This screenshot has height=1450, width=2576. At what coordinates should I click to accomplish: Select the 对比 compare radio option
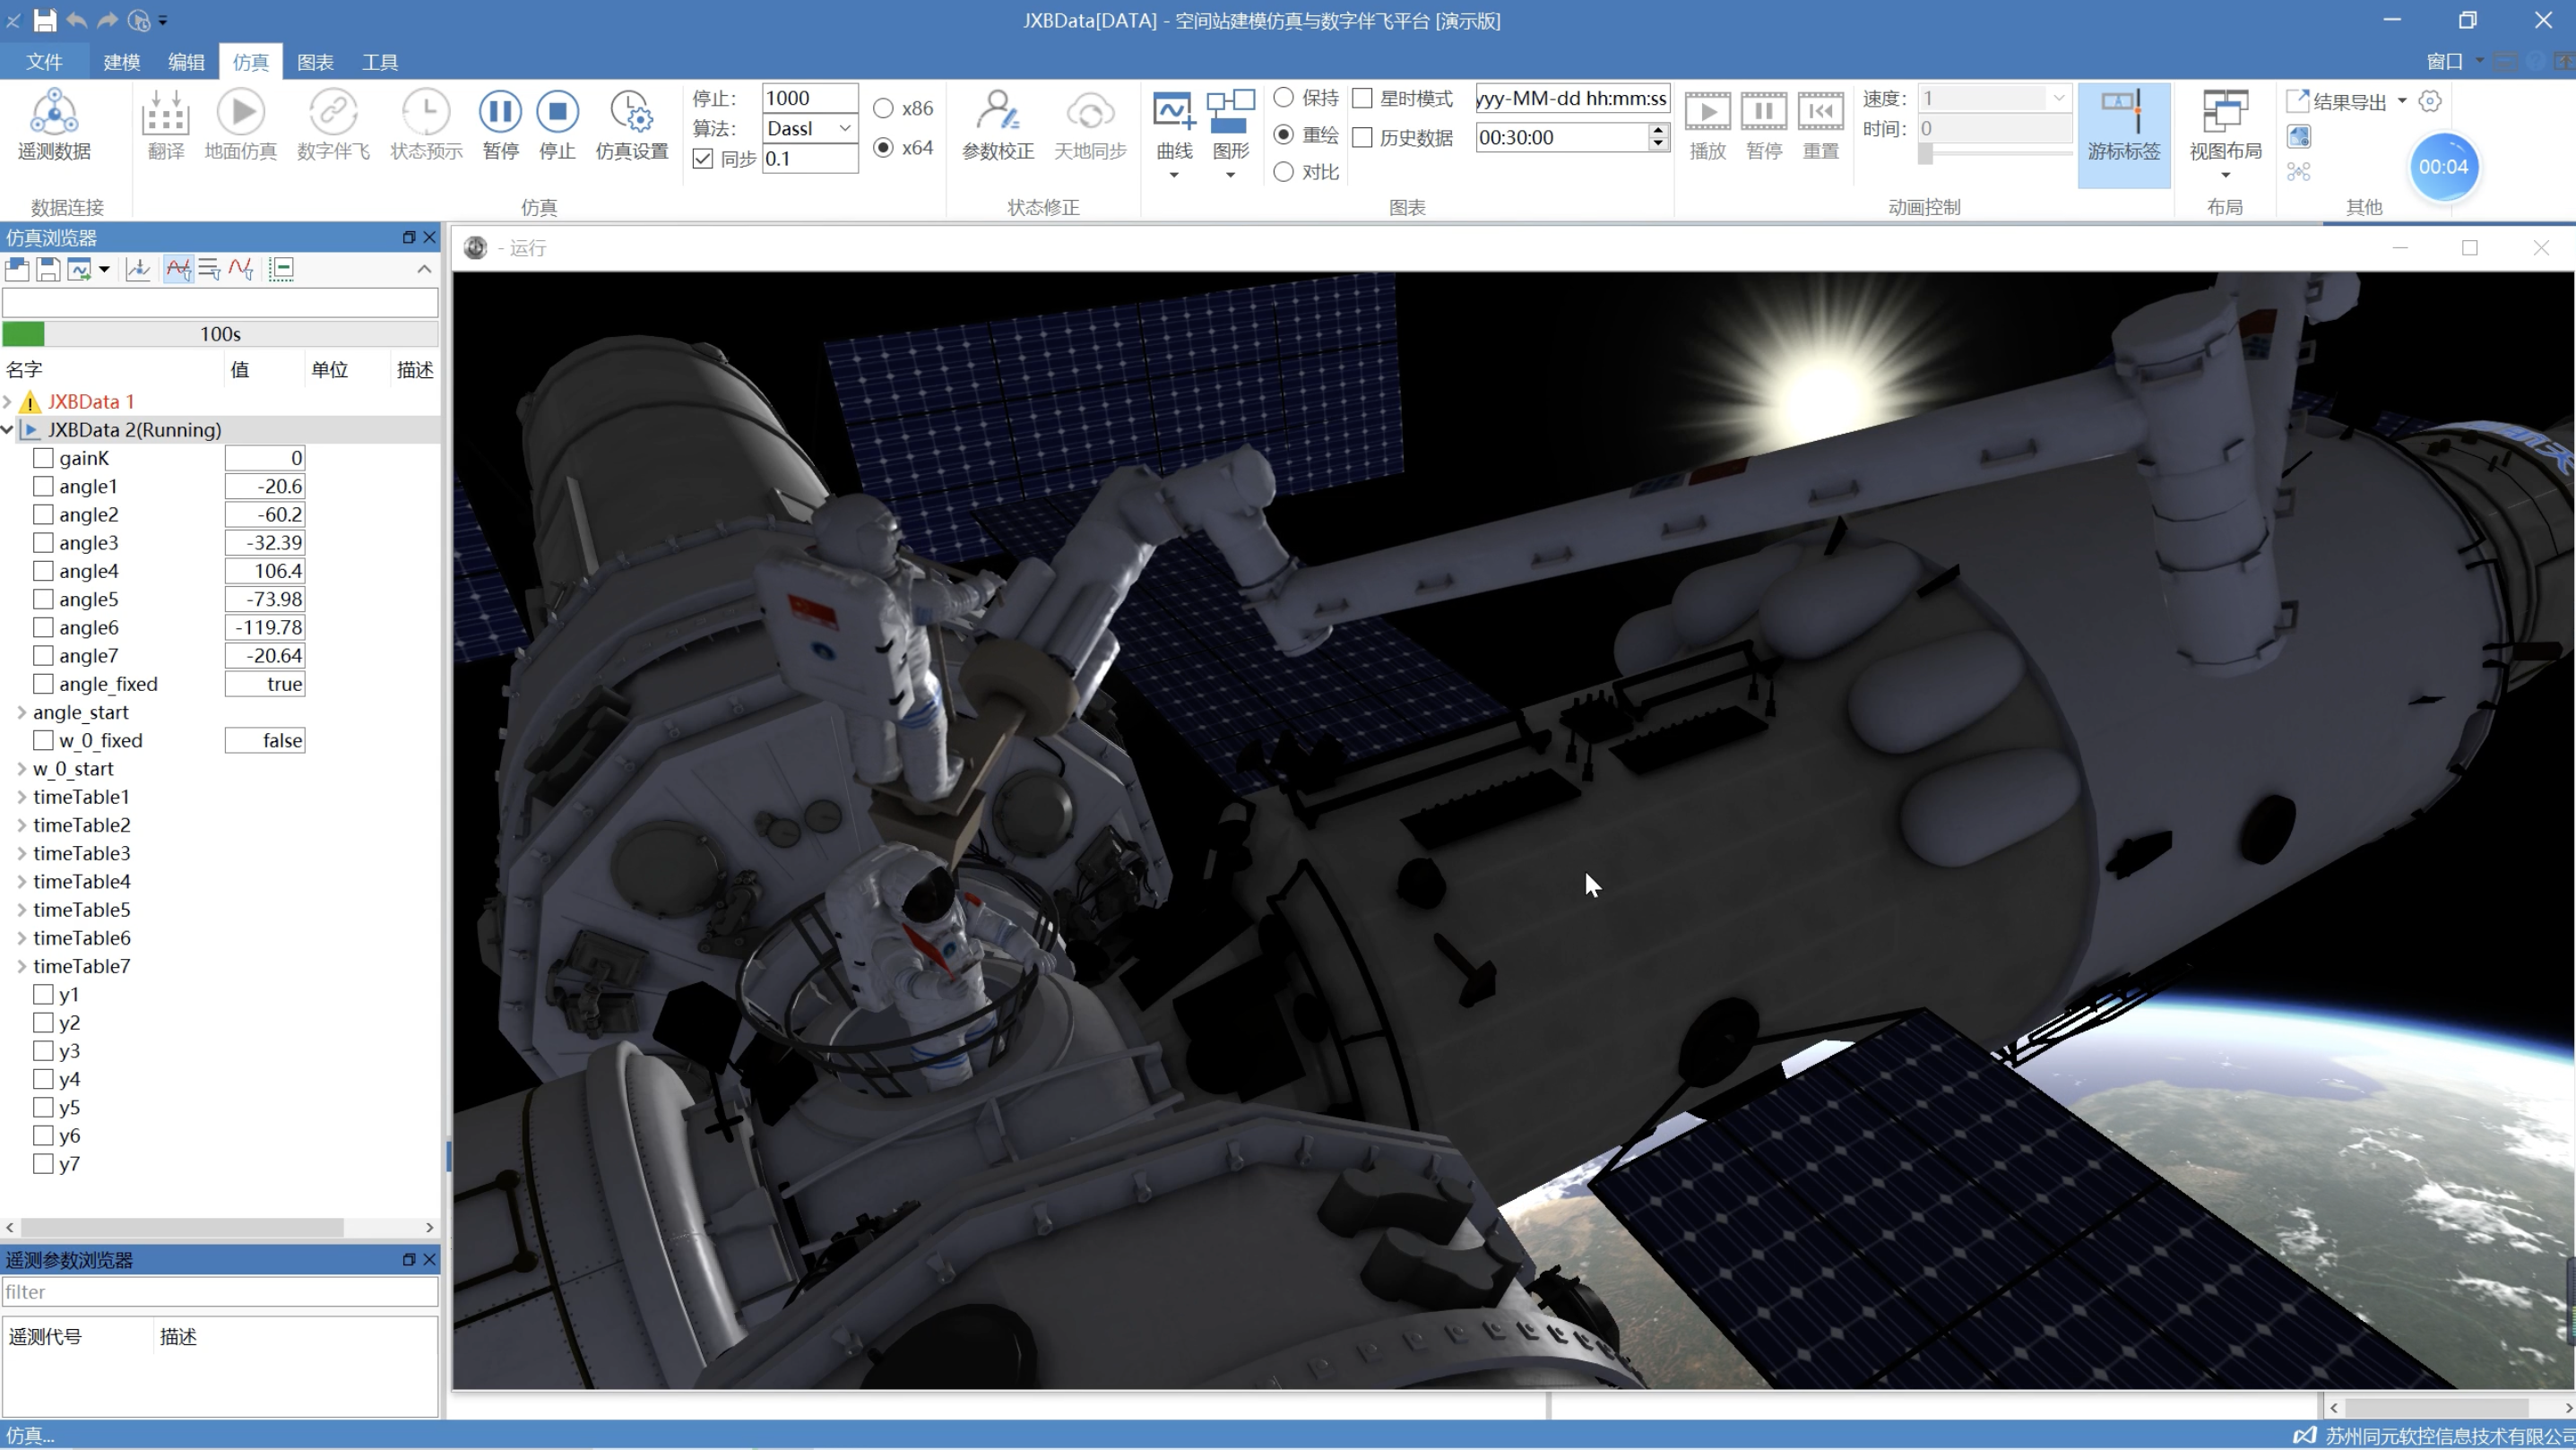point(1284,172)
